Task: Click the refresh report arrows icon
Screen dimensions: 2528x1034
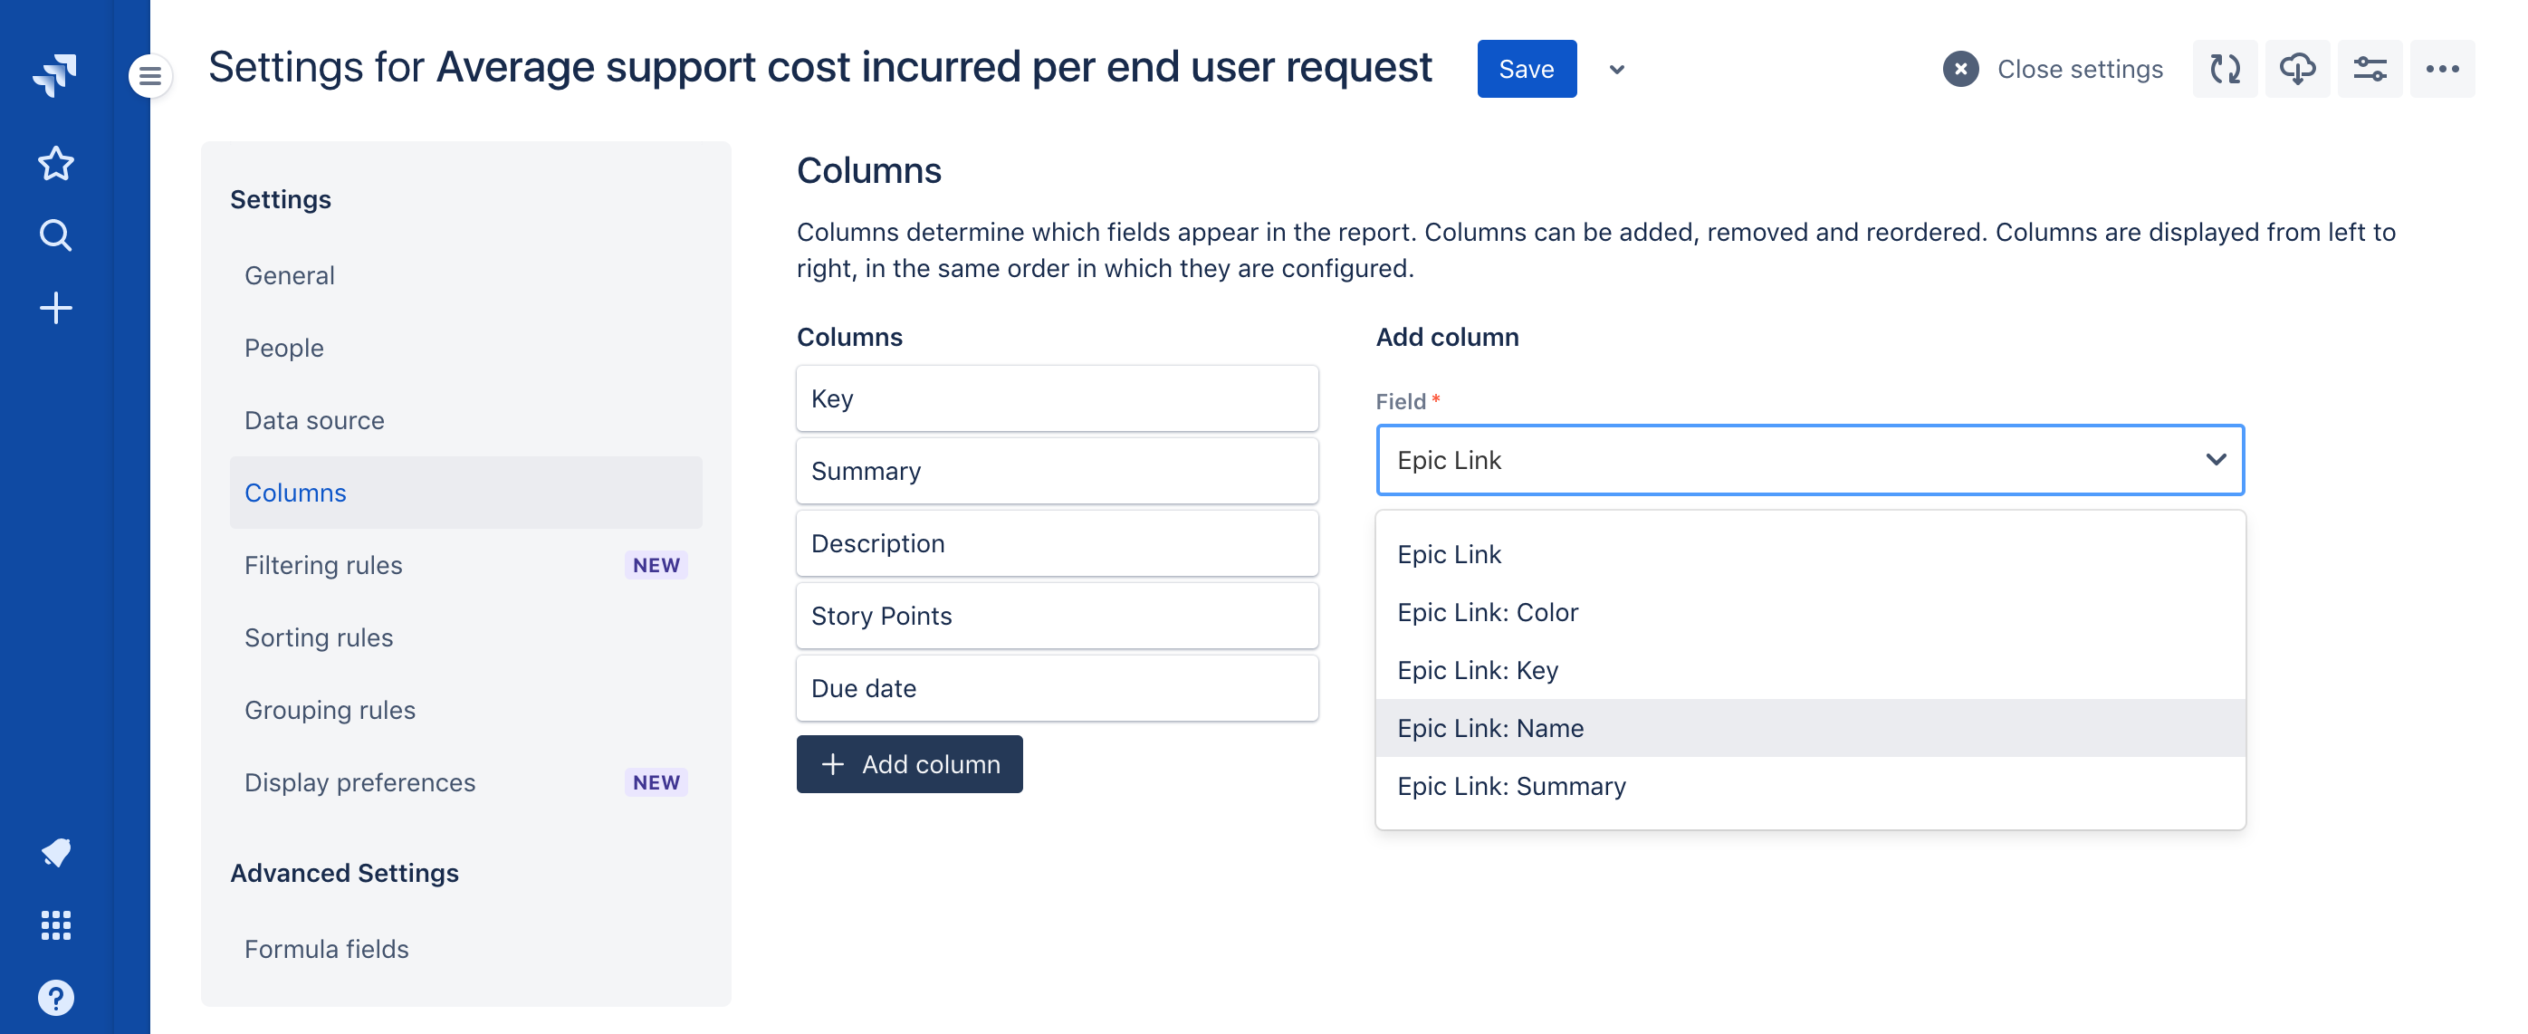Action: click(2225, 69)
